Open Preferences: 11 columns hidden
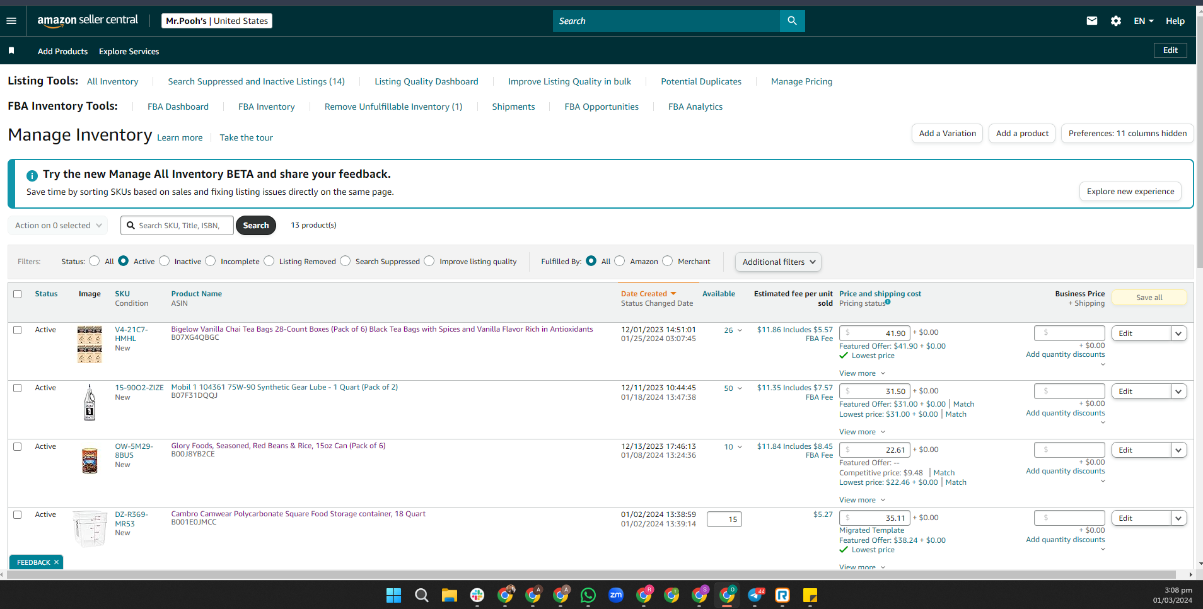 coord(1127,134)
